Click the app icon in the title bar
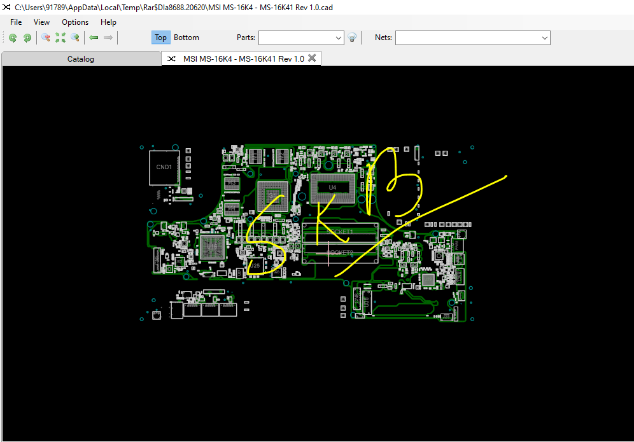 point(6,7)
